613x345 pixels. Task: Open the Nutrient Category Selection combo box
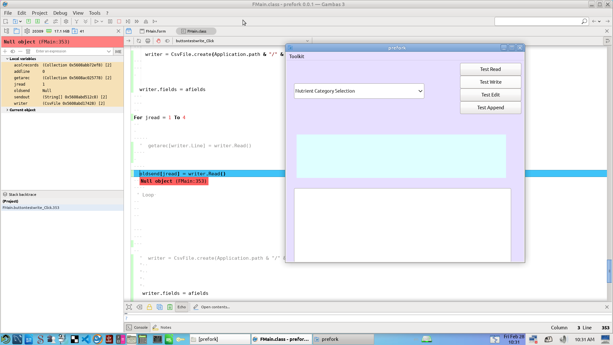click(359, 91)
